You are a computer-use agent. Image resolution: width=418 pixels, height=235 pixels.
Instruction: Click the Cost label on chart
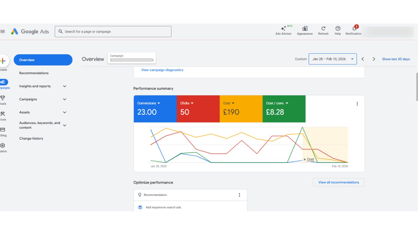(x=310, y=159)
